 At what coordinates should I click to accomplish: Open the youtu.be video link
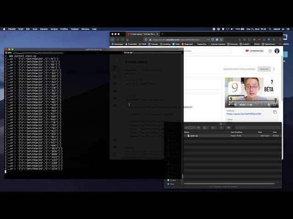(x=244, y=114)
